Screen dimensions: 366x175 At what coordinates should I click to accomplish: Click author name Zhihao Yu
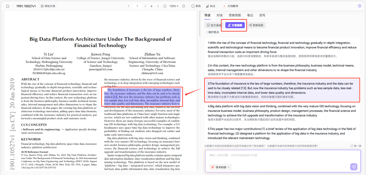[x=152, y=54]
